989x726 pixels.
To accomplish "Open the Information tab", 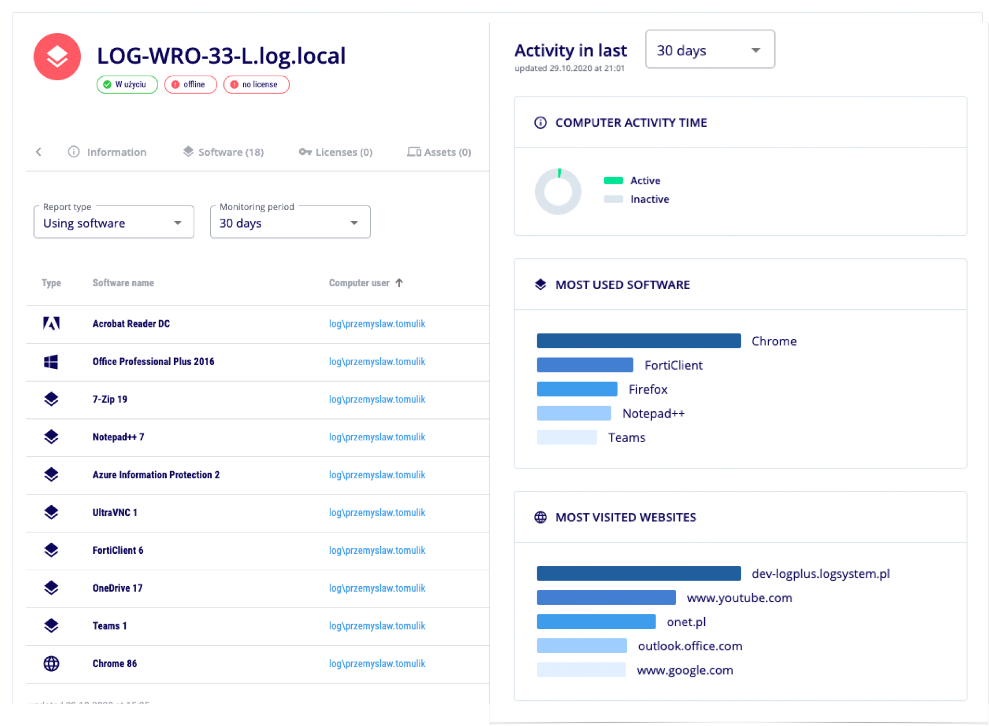I will coord(107,152).
